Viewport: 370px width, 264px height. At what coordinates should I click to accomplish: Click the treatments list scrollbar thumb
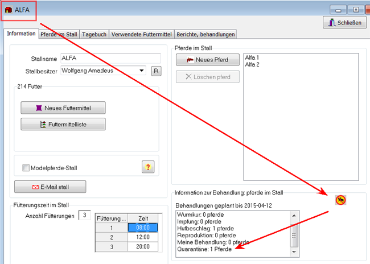click(x=294, y=235)
